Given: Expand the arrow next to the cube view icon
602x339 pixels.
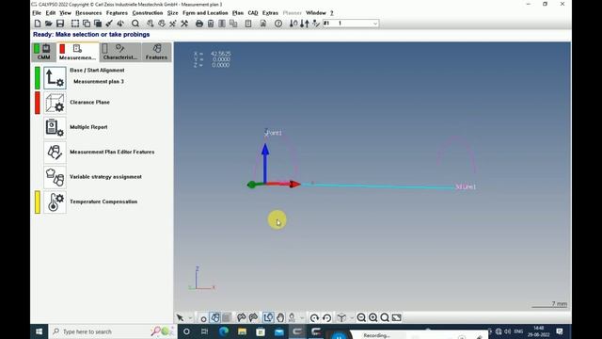Looking at the screenshot, I should pyautogui.click(x=351, y=318).
